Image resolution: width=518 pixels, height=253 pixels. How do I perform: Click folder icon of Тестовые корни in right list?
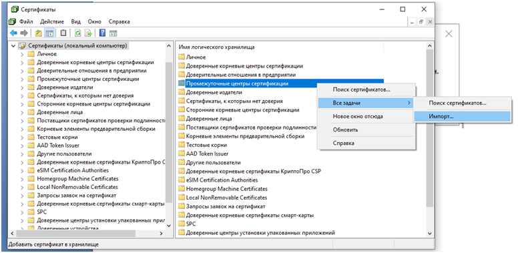pyautogui.click(x=182, y=145)
